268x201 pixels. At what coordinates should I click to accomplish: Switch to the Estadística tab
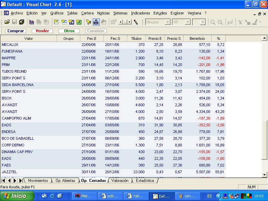145,181
